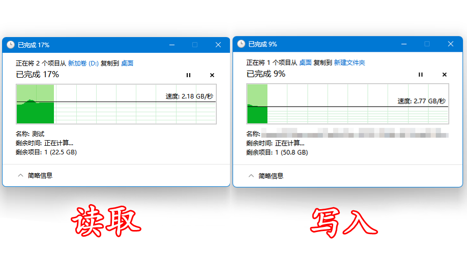Minimize the 已完成 17% dialog window
Image resolution: width=467 pixels, height=262 pixels.
(171, 45)
